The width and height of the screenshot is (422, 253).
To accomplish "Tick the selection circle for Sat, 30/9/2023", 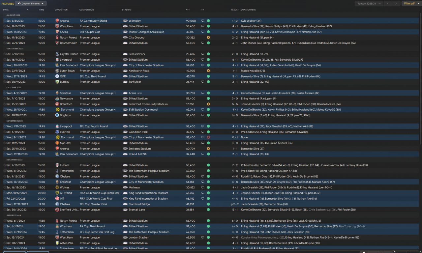I will click(5, 82).
